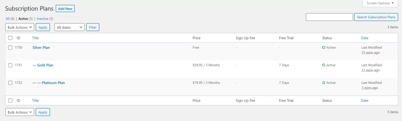Screen dimensions: 402x121
Task: Sort by the Date column header
Action: [364, 38]
